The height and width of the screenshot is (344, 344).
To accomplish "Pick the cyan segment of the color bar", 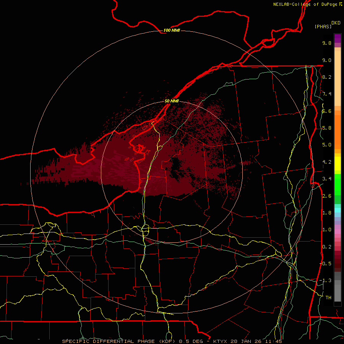I will tap(338, 210).
